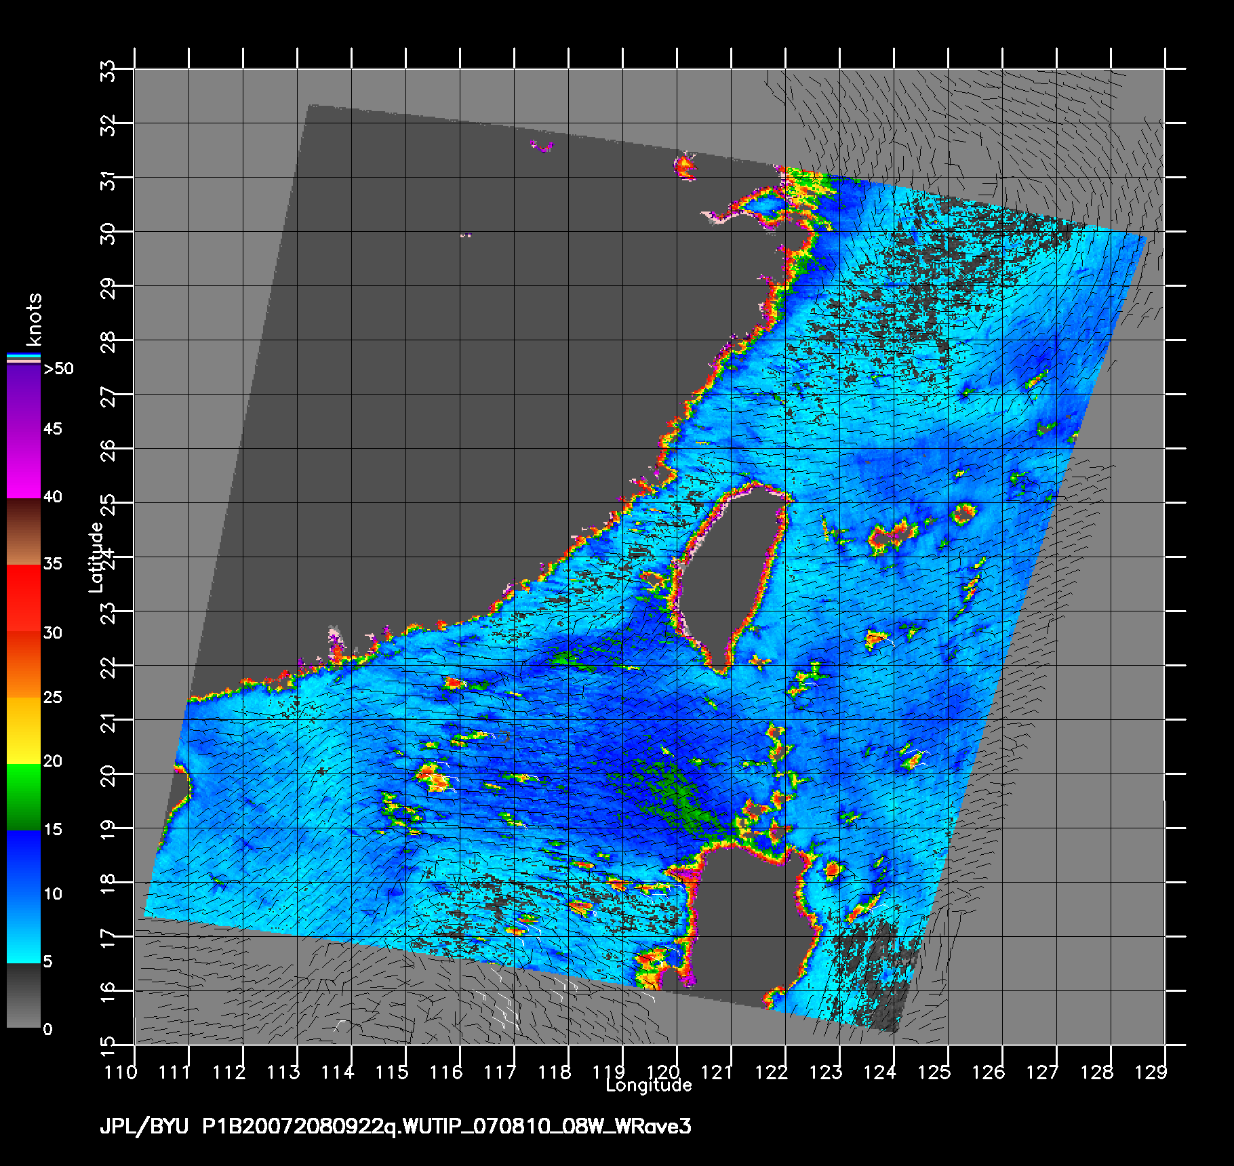Image resolution: width=1234 pixels, height=1166 pixels.
Task: Choose the cyan 5–10 knot color band
Action: pos(23,929)
